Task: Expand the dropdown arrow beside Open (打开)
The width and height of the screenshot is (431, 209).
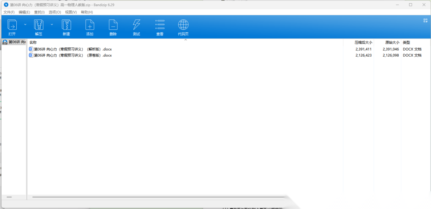Action: (25, 24)
